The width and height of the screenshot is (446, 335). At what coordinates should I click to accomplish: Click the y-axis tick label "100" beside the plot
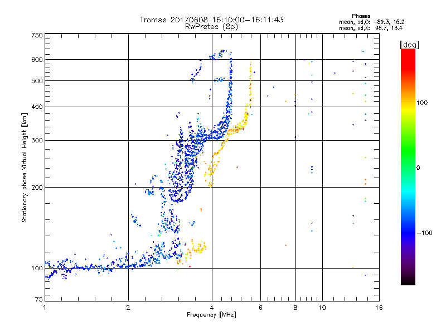(37, 269)
